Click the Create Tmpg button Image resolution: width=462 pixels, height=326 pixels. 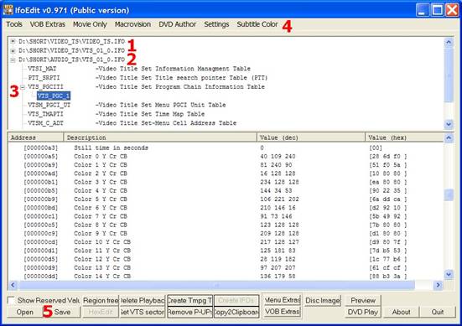[189, 301]
